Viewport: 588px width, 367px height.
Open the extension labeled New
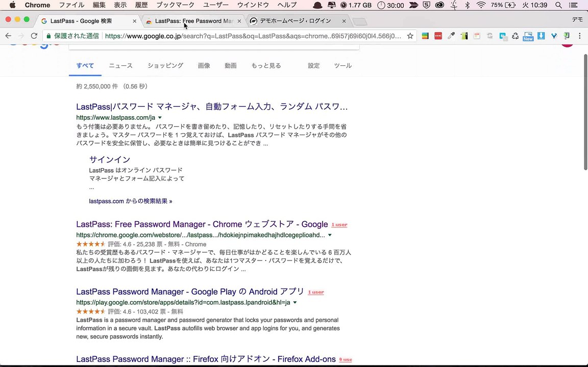point(528,36)
